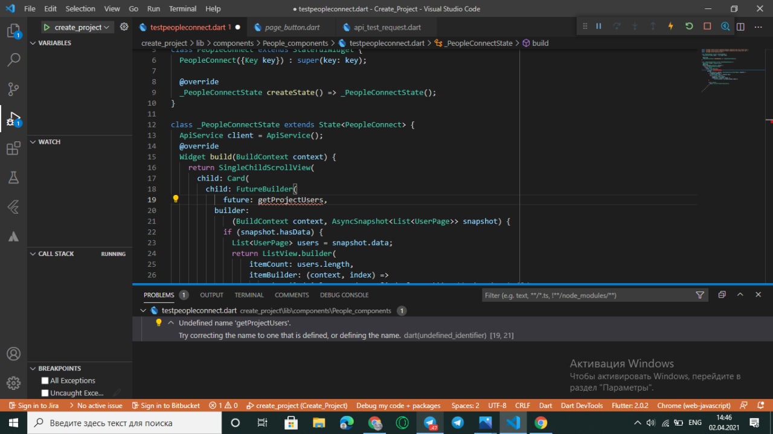Click People_components in breadcrumb path
The image size is (773, 434).
295,43
